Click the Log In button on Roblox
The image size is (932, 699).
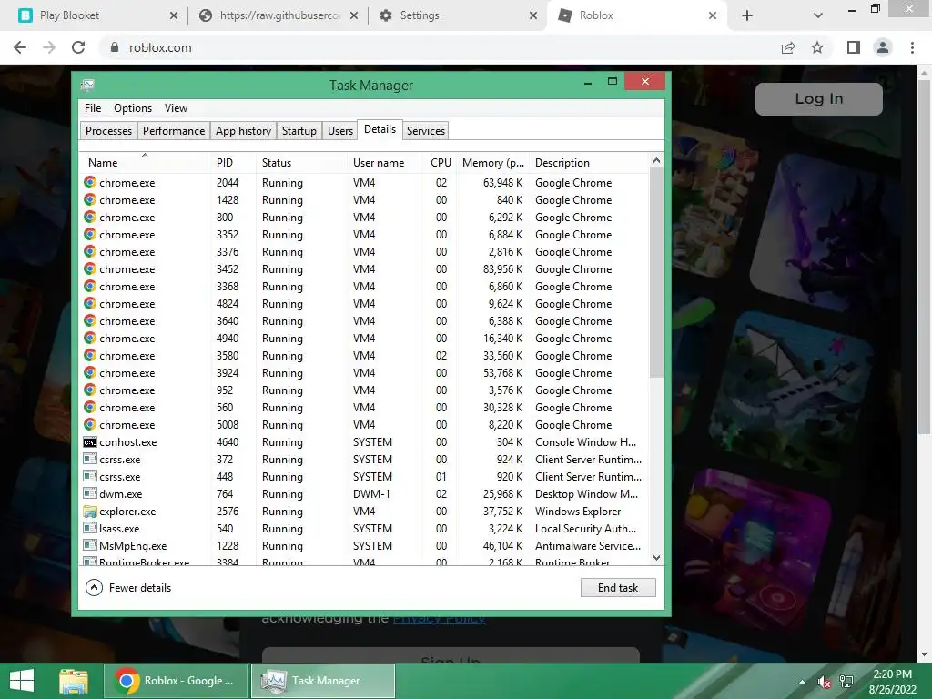click(x=819, y=98)
